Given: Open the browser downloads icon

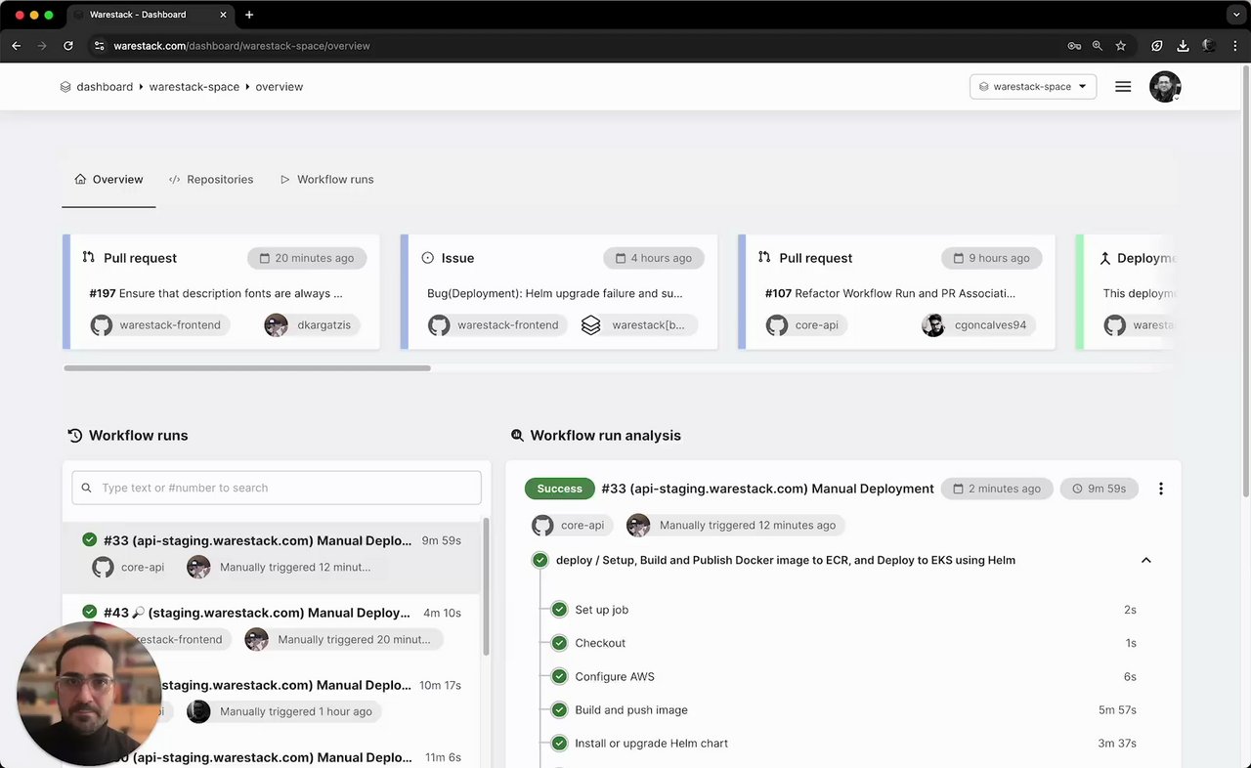Looking at the screenshot, I should coord(1183,46).
